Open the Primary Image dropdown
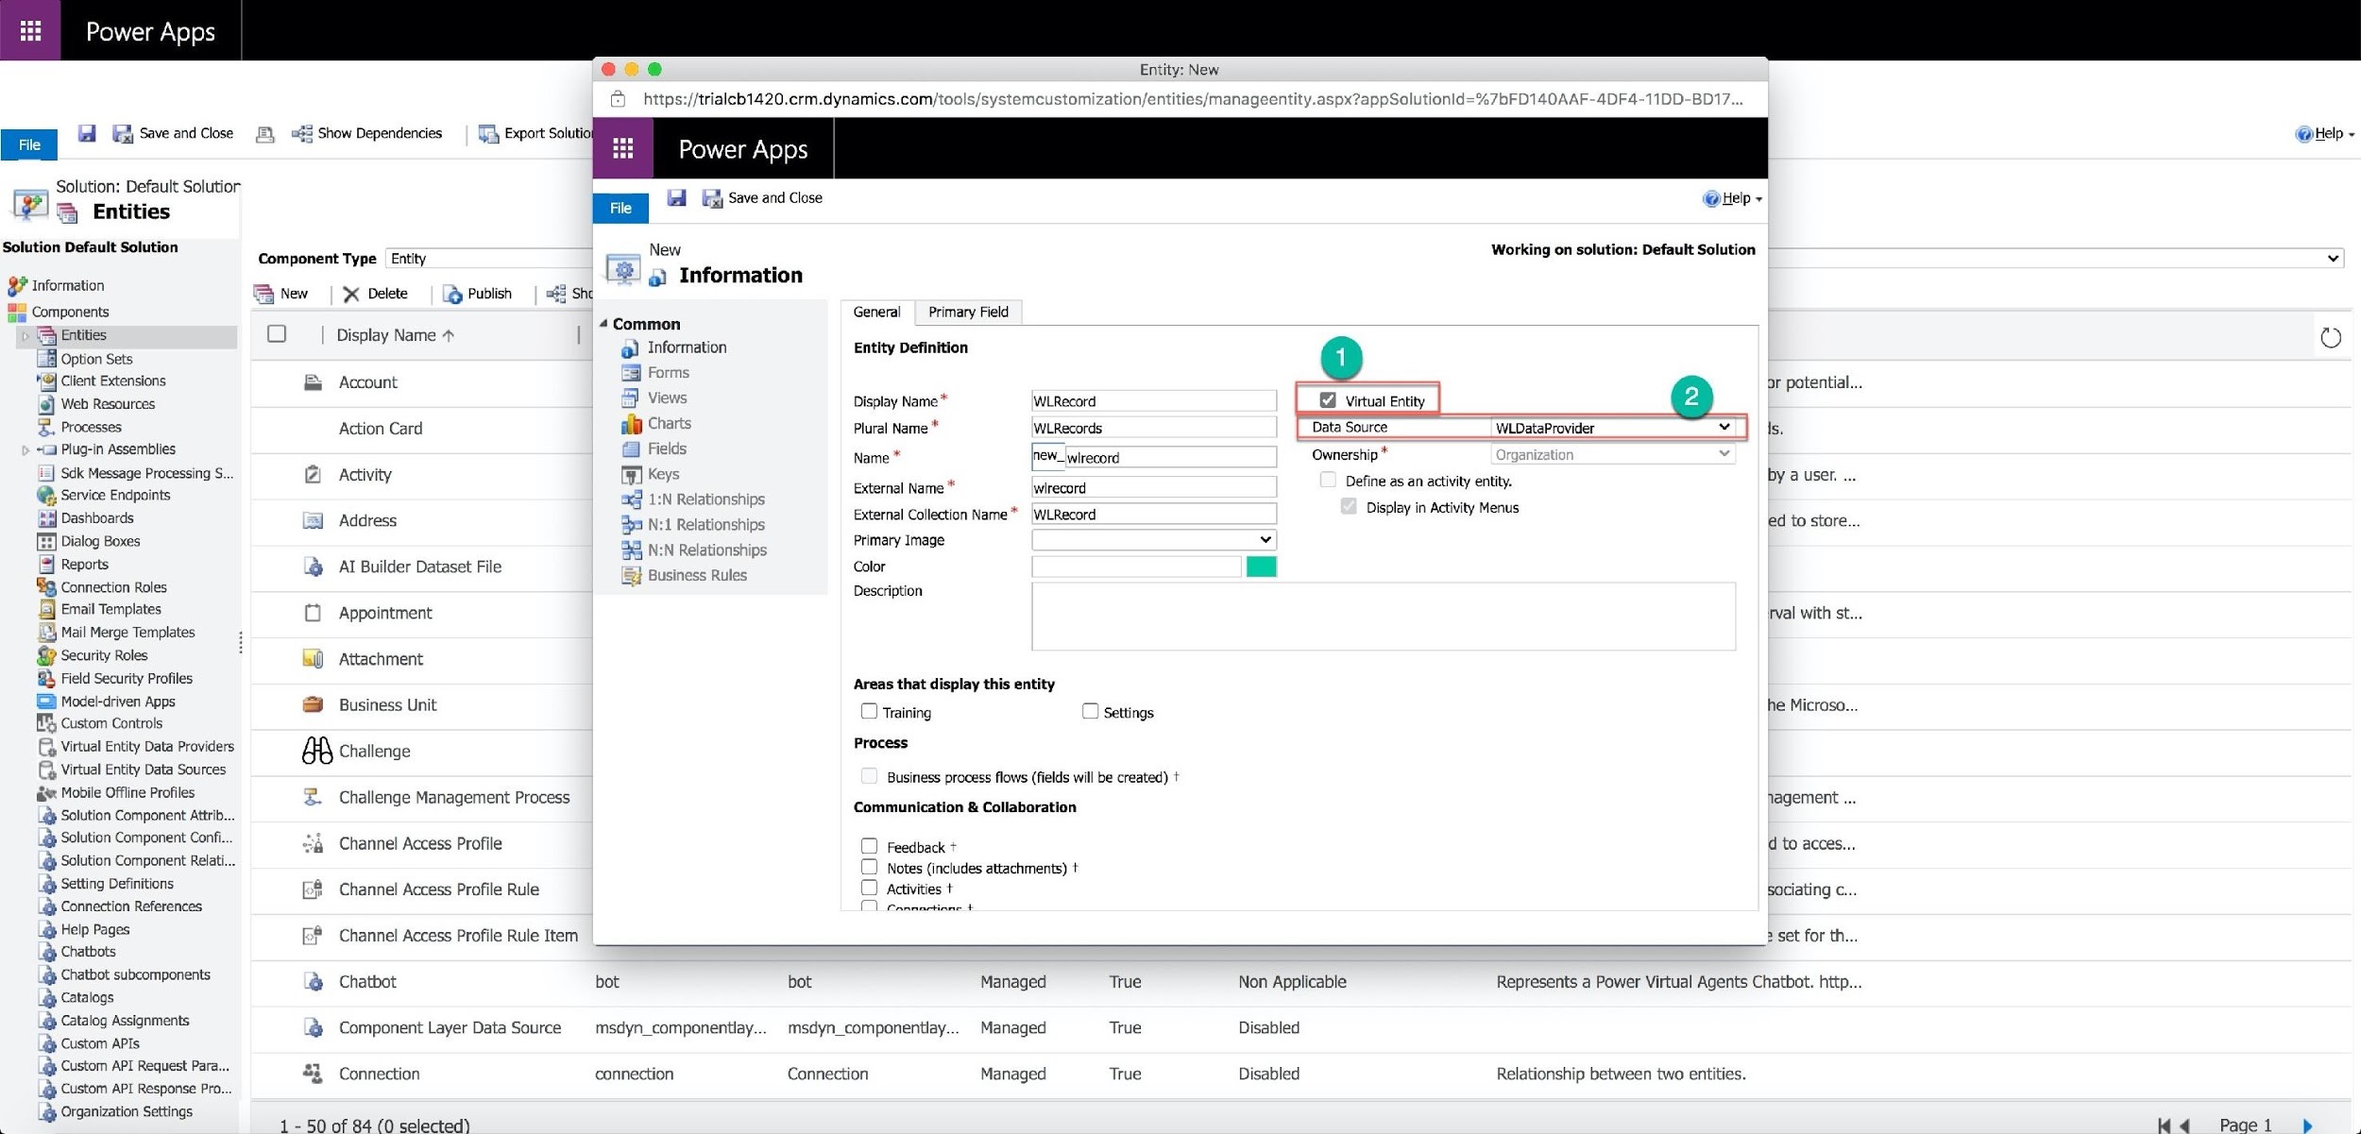 coord(1153,539)
